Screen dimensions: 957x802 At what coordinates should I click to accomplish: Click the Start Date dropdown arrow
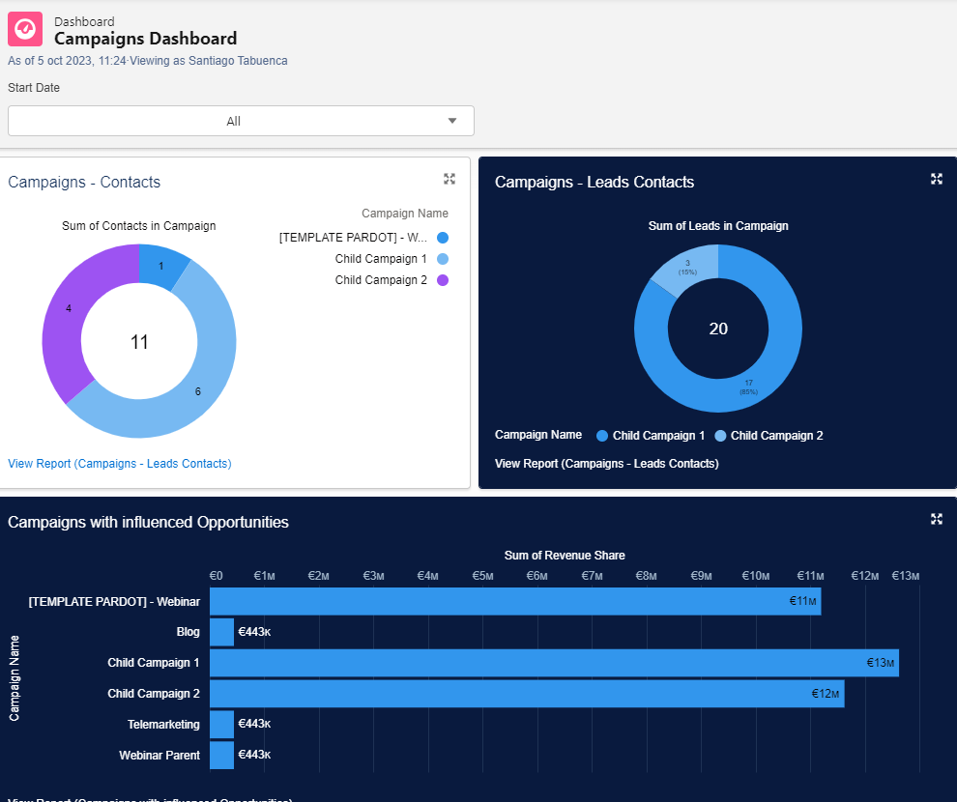click(x=452, y=121)
